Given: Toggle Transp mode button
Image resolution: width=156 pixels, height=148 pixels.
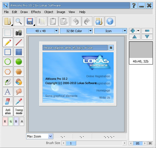Looking at the screenshot, I should click(19, 111).
